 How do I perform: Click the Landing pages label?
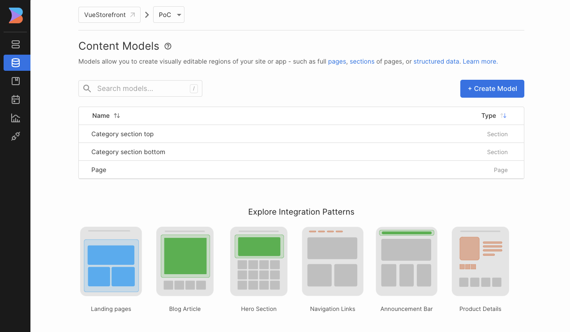coord(111,309)
